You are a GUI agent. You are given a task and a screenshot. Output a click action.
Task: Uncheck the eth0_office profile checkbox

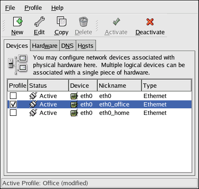(x=13, y=104)
